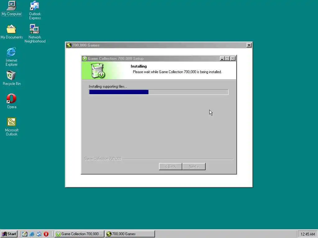Close the 700,000 Games window
Viewport: 318px width, 238px height.
[x=249, y=45]
